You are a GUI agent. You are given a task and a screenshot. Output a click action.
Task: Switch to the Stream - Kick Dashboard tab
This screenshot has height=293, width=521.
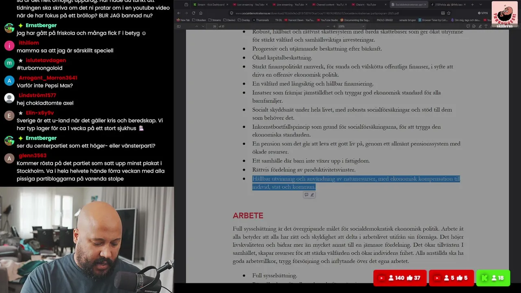click(210, 4)
